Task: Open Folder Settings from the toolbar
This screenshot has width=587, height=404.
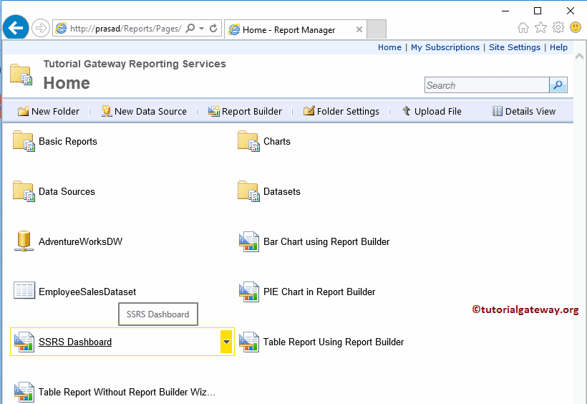Action: click(341, 111)
